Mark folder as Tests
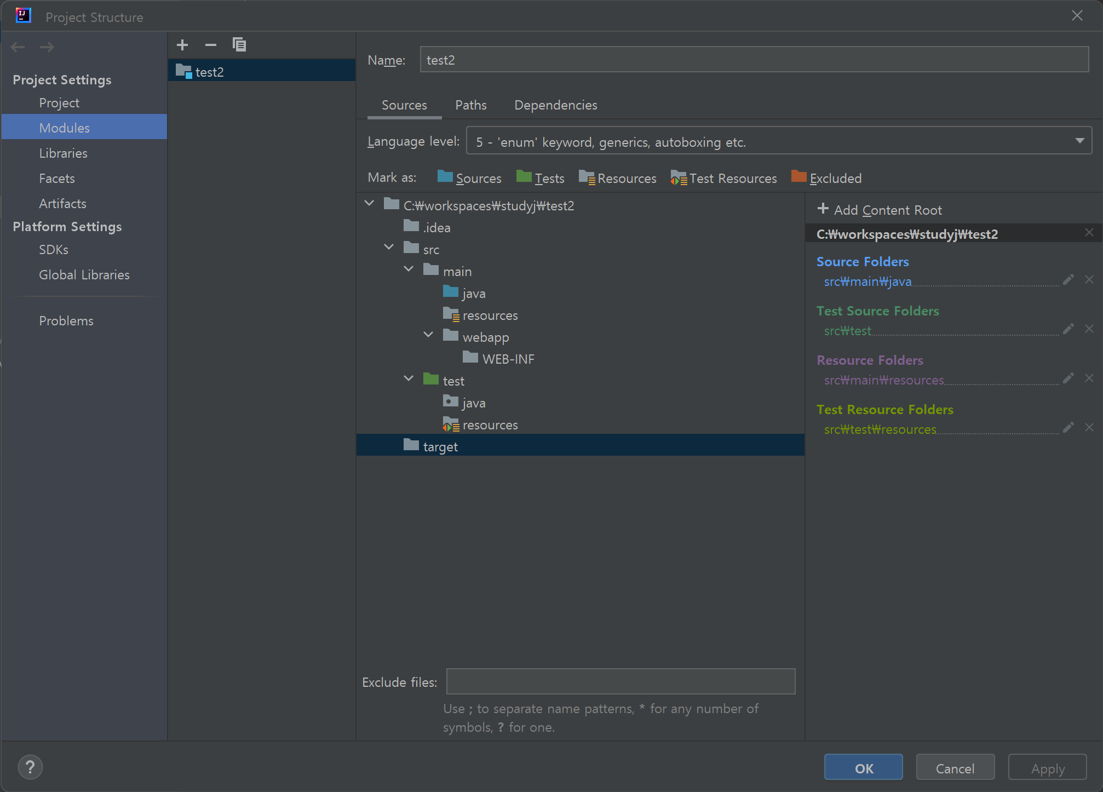 point(540,178)
